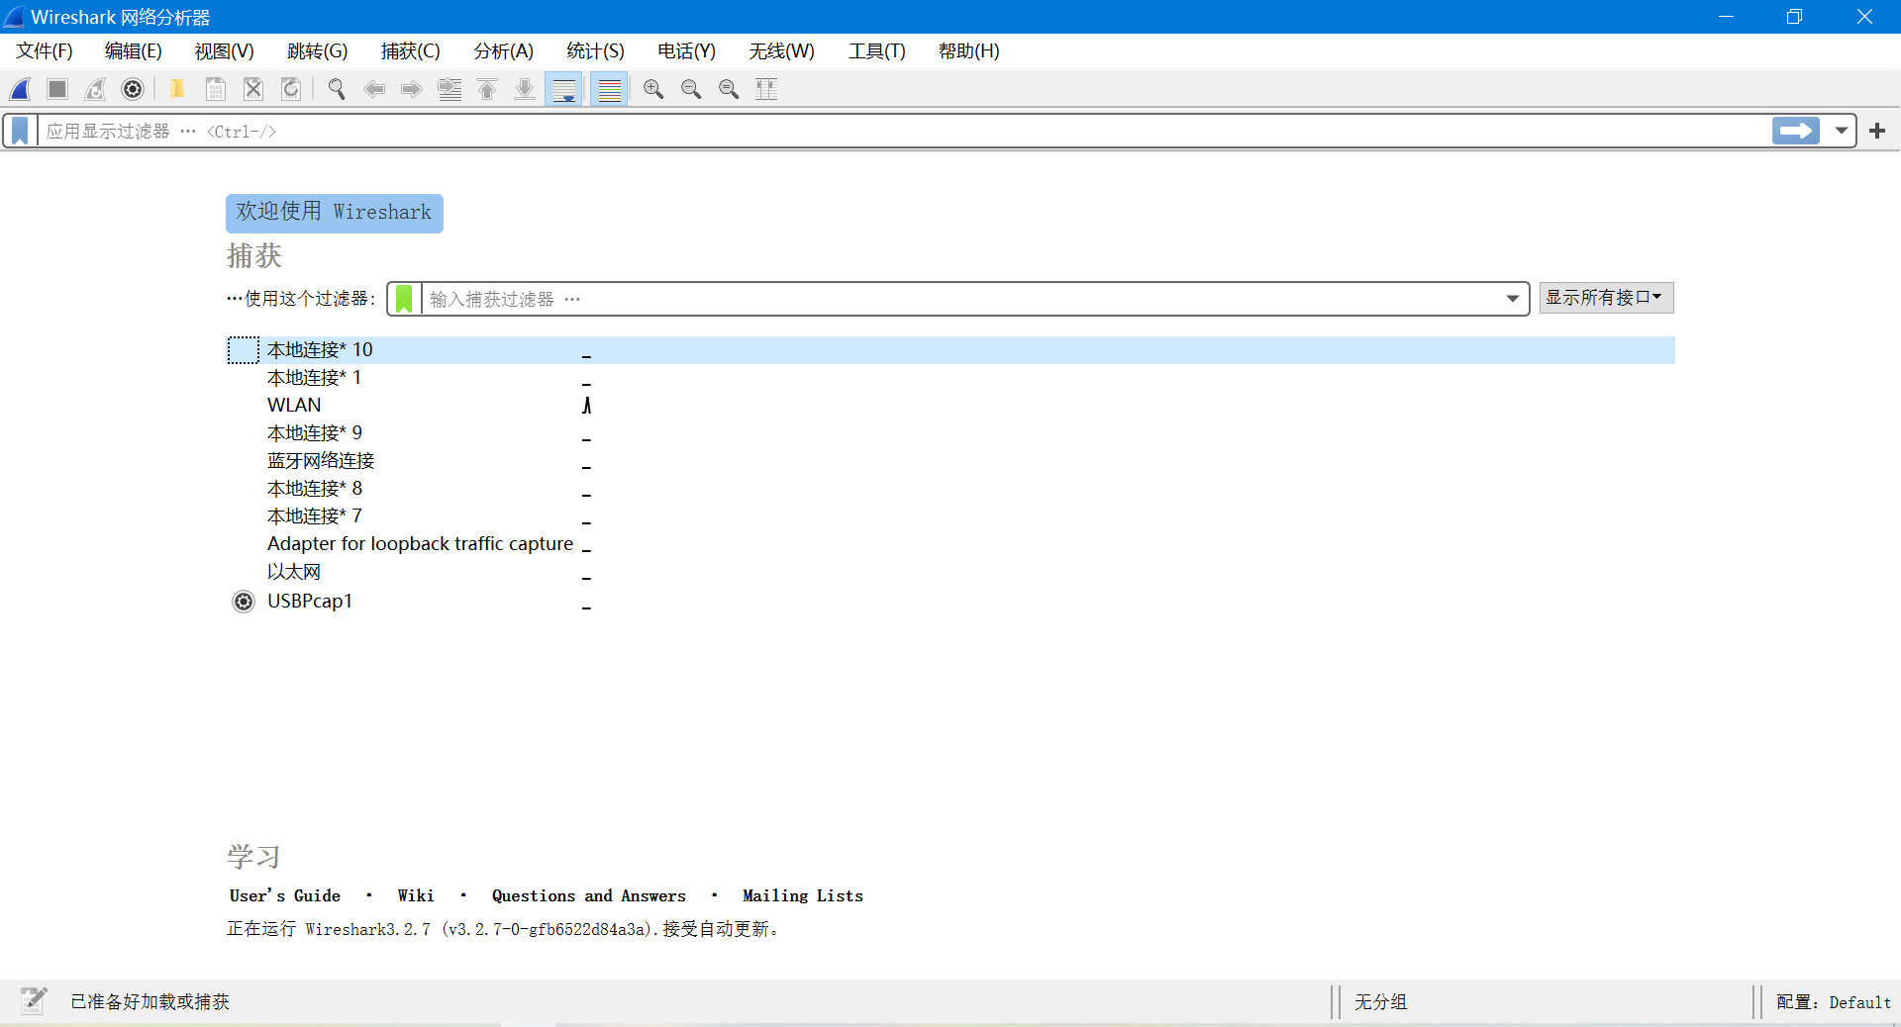1901x1027 pixels.
Task: Click in the display filter input field
Action: point(903,131)
